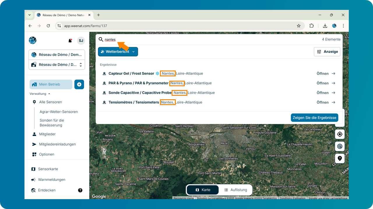Open Mitglieder page
Viewport: 373px width, 209px height.
click(47, 134)
